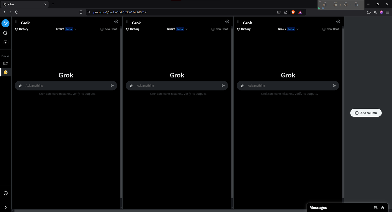Image resolution: width=392 pixels, height=212 pixels.
Task: Click the Add column button
Action: pos(366,113)
